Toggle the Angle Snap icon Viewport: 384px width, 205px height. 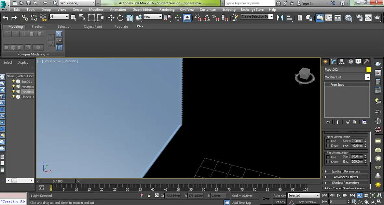pos(207,18)
